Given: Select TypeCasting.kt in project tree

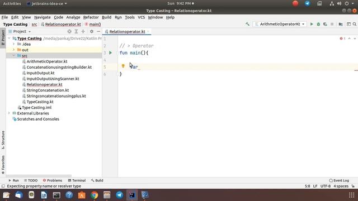Looking at the screenshot, I should [40, 102].
